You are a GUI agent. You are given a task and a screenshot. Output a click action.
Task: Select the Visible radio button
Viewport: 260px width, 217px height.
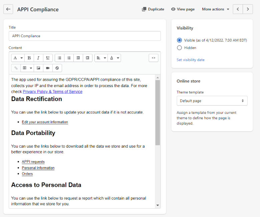point(180,40)
